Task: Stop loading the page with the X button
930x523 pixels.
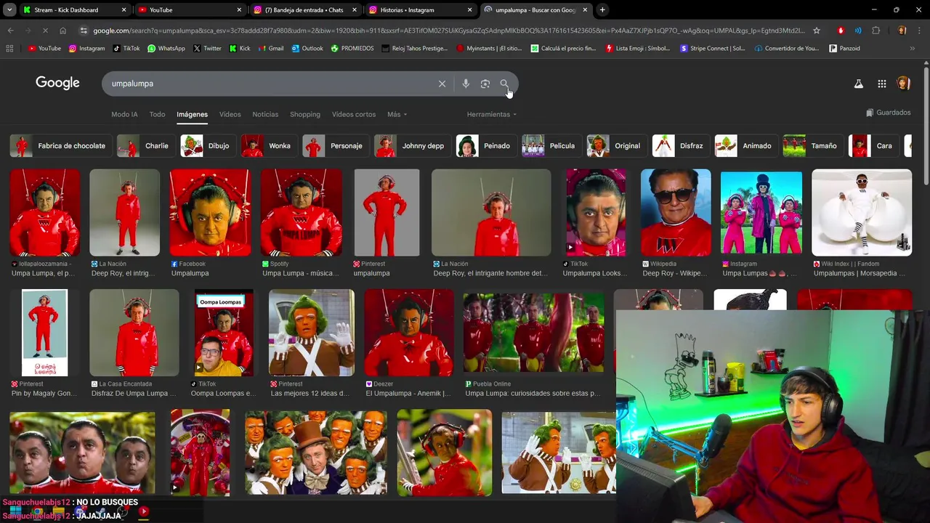Action: coord(45,31)
